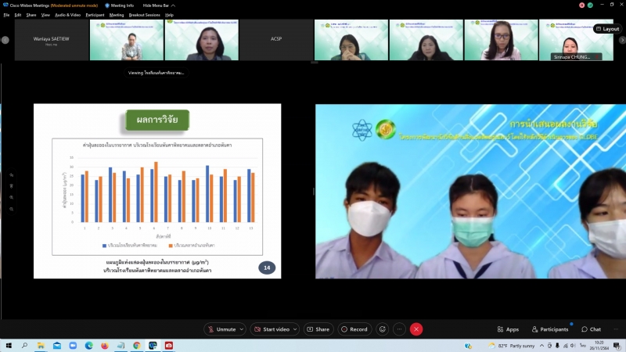Image resolution: width=626 pixels, height=352 pixels.
Task: Click the Unmute microphone button
Action: (x=221, y=329)
